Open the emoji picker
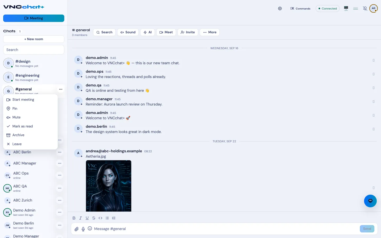This screenshot has height=238, width=381. click(x=90, y=228)
